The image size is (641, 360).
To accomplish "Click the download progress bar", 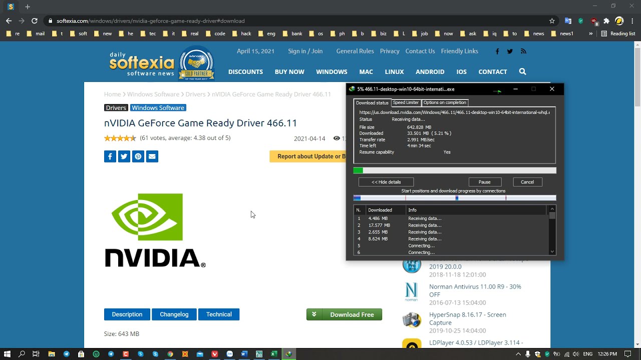I will 455,170.
